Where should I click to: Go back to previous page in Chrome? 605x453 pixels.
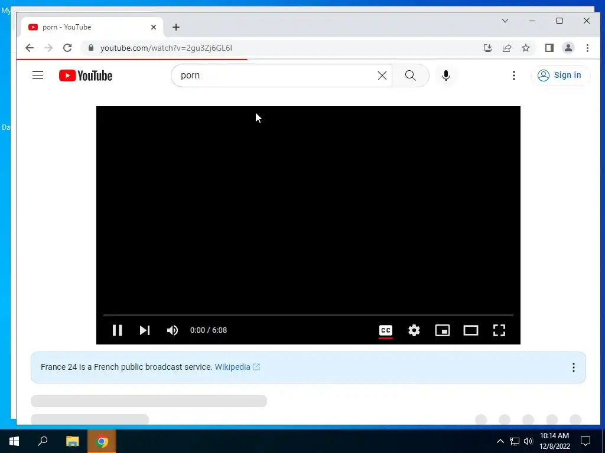click(x=30, y=48)
